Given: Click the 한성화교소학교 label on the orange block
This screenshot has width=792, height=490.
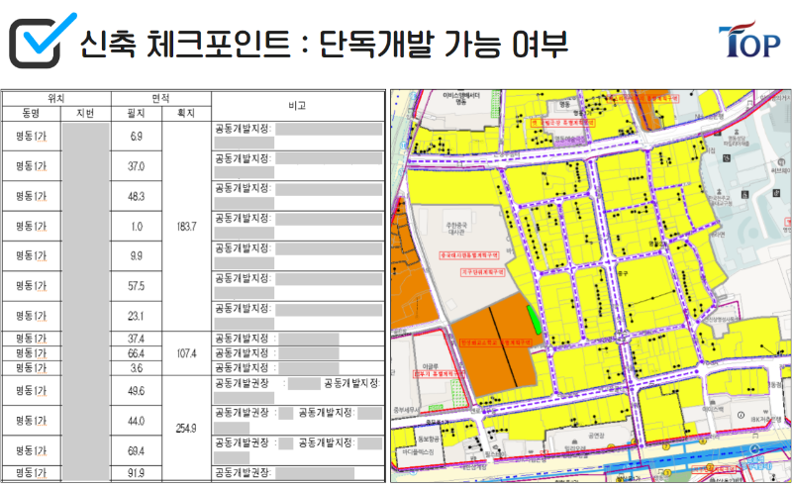Looking at the screenshot, I should [x=496, y=343].
